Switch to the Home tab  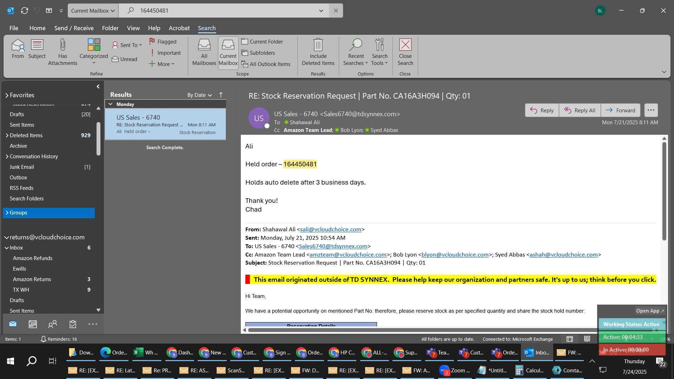click(37, 28)
